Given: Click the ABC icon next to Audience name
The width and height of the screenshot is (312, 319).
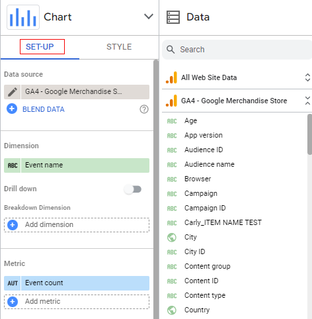Looking at the screenshot, I should (x=172, y=165).
